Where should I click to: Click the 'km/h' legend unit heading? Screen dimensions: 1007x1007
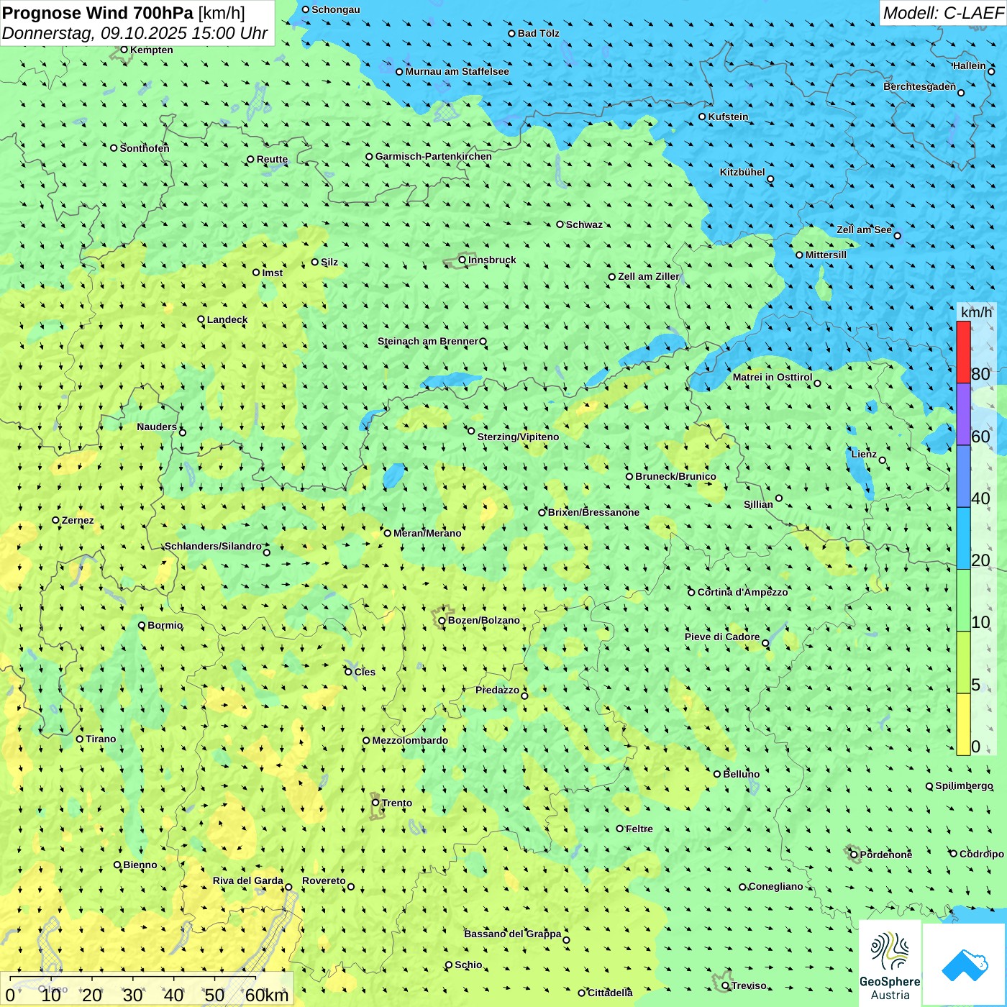pyautogui.click(x=976, y=312)
